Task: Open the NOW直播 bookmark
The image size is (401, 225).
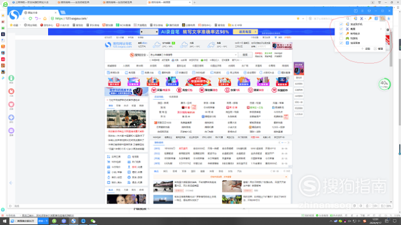Action: [123, 25]
